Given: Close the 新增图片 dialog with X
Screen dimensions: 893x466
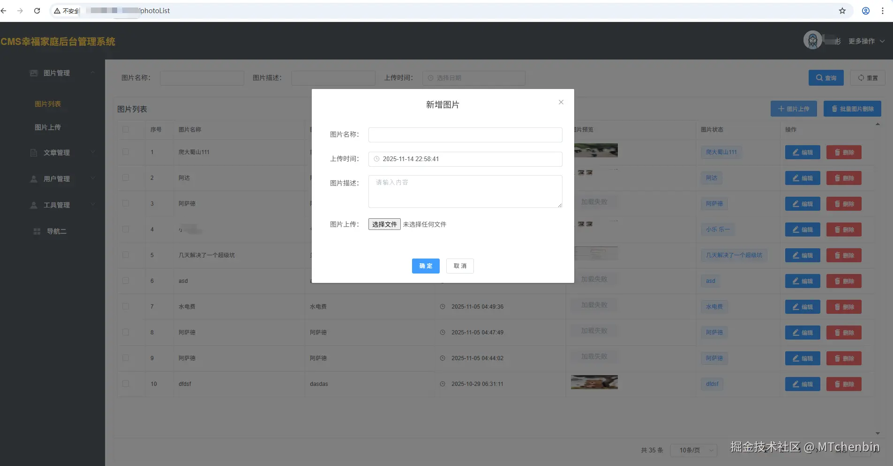Looking at the screenshot, I should click(x=561, y=102).
